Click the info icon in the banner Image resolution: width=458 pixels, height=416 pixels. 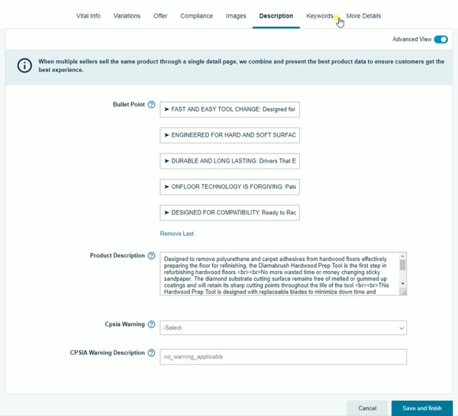pos(24,66)
